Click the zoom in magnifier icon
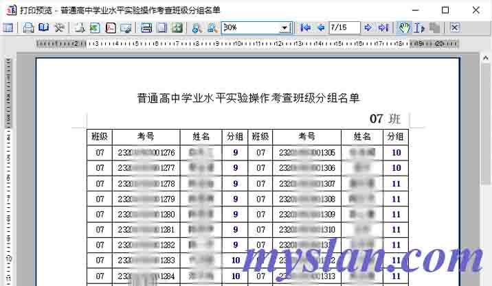The height and width of the screenshot is (286, 492). (x=197, y=27)
